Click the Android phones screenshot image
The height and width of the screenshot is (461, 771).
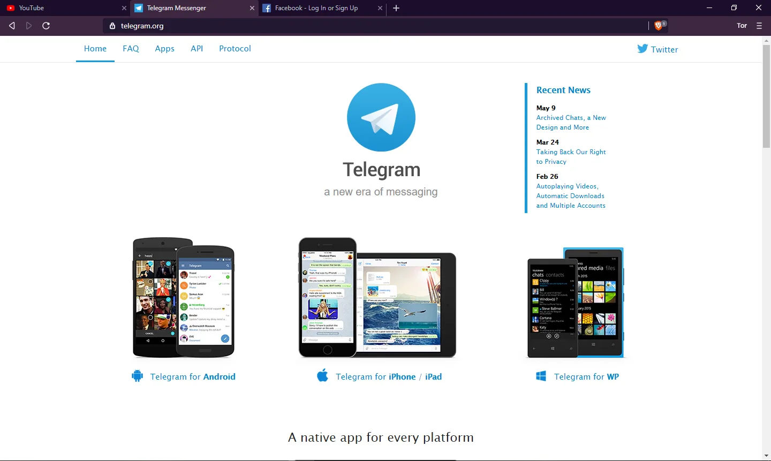(184, 298)
